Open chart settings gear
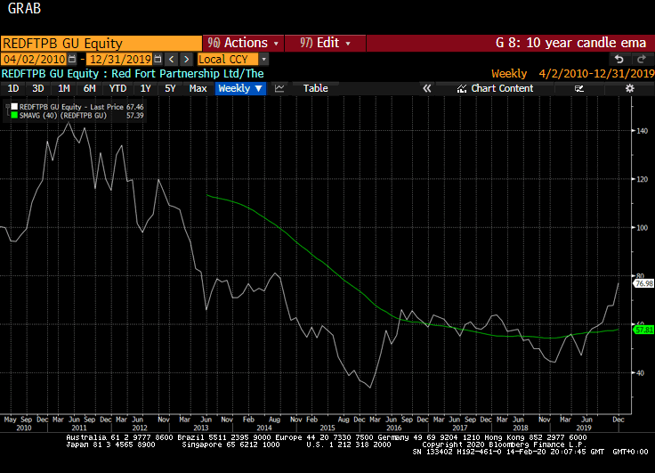 pyautogui.click(x=629, y=88)
